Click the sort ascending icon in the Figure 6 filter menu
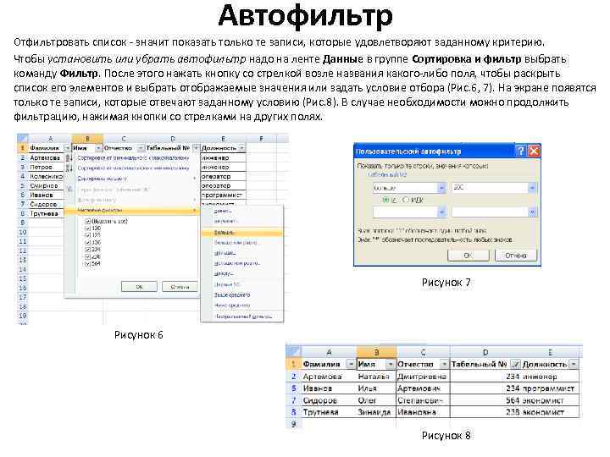This screenshot has width=610, height=457. pos(69,157)
